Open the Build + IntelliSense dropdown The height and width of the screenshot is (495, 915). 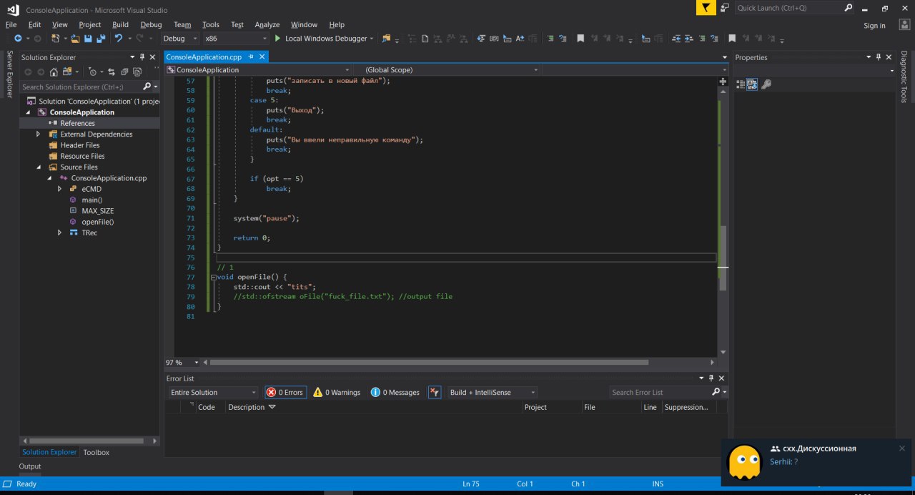coord(492,393)
